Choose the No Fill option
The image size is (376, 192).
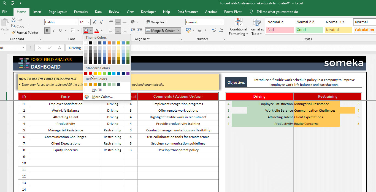97,90
